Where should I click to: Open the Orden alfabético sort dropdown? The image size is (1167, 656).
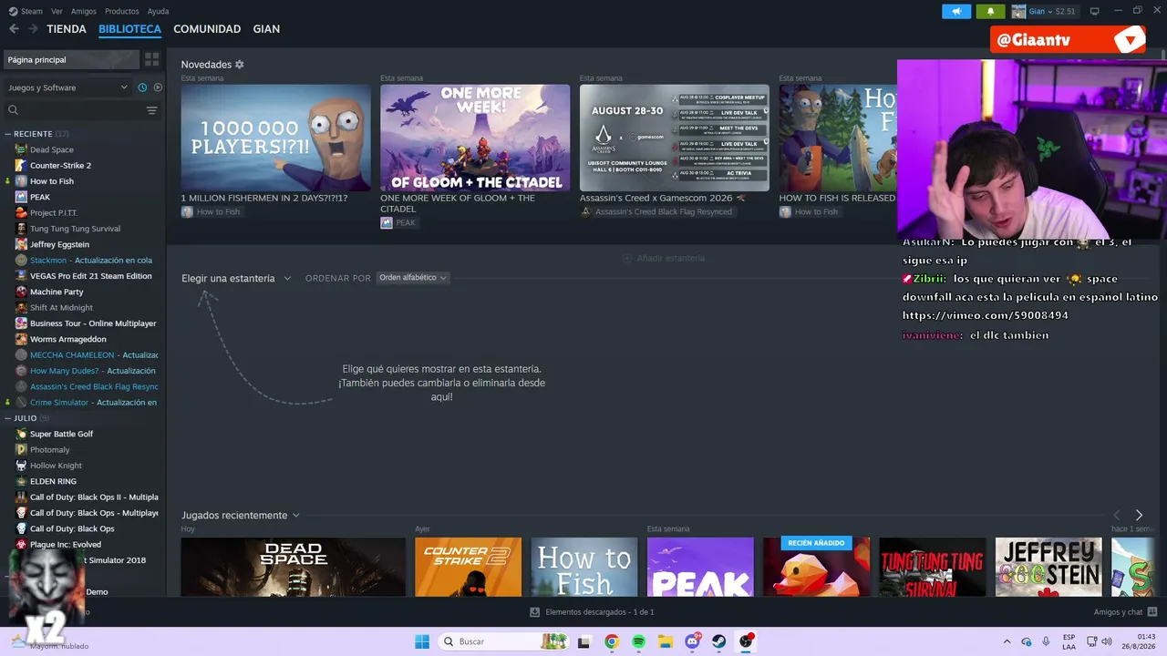coord(413,278)
